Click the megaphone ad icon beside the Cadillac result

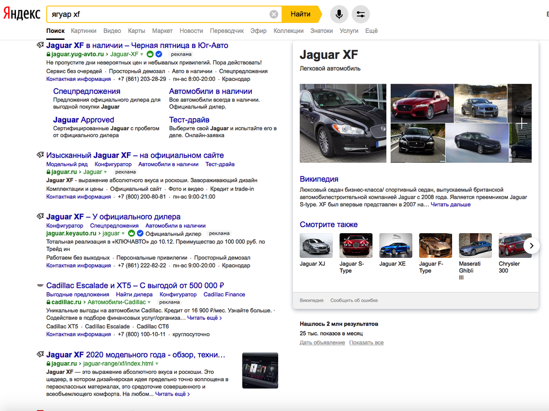(40, 284)
